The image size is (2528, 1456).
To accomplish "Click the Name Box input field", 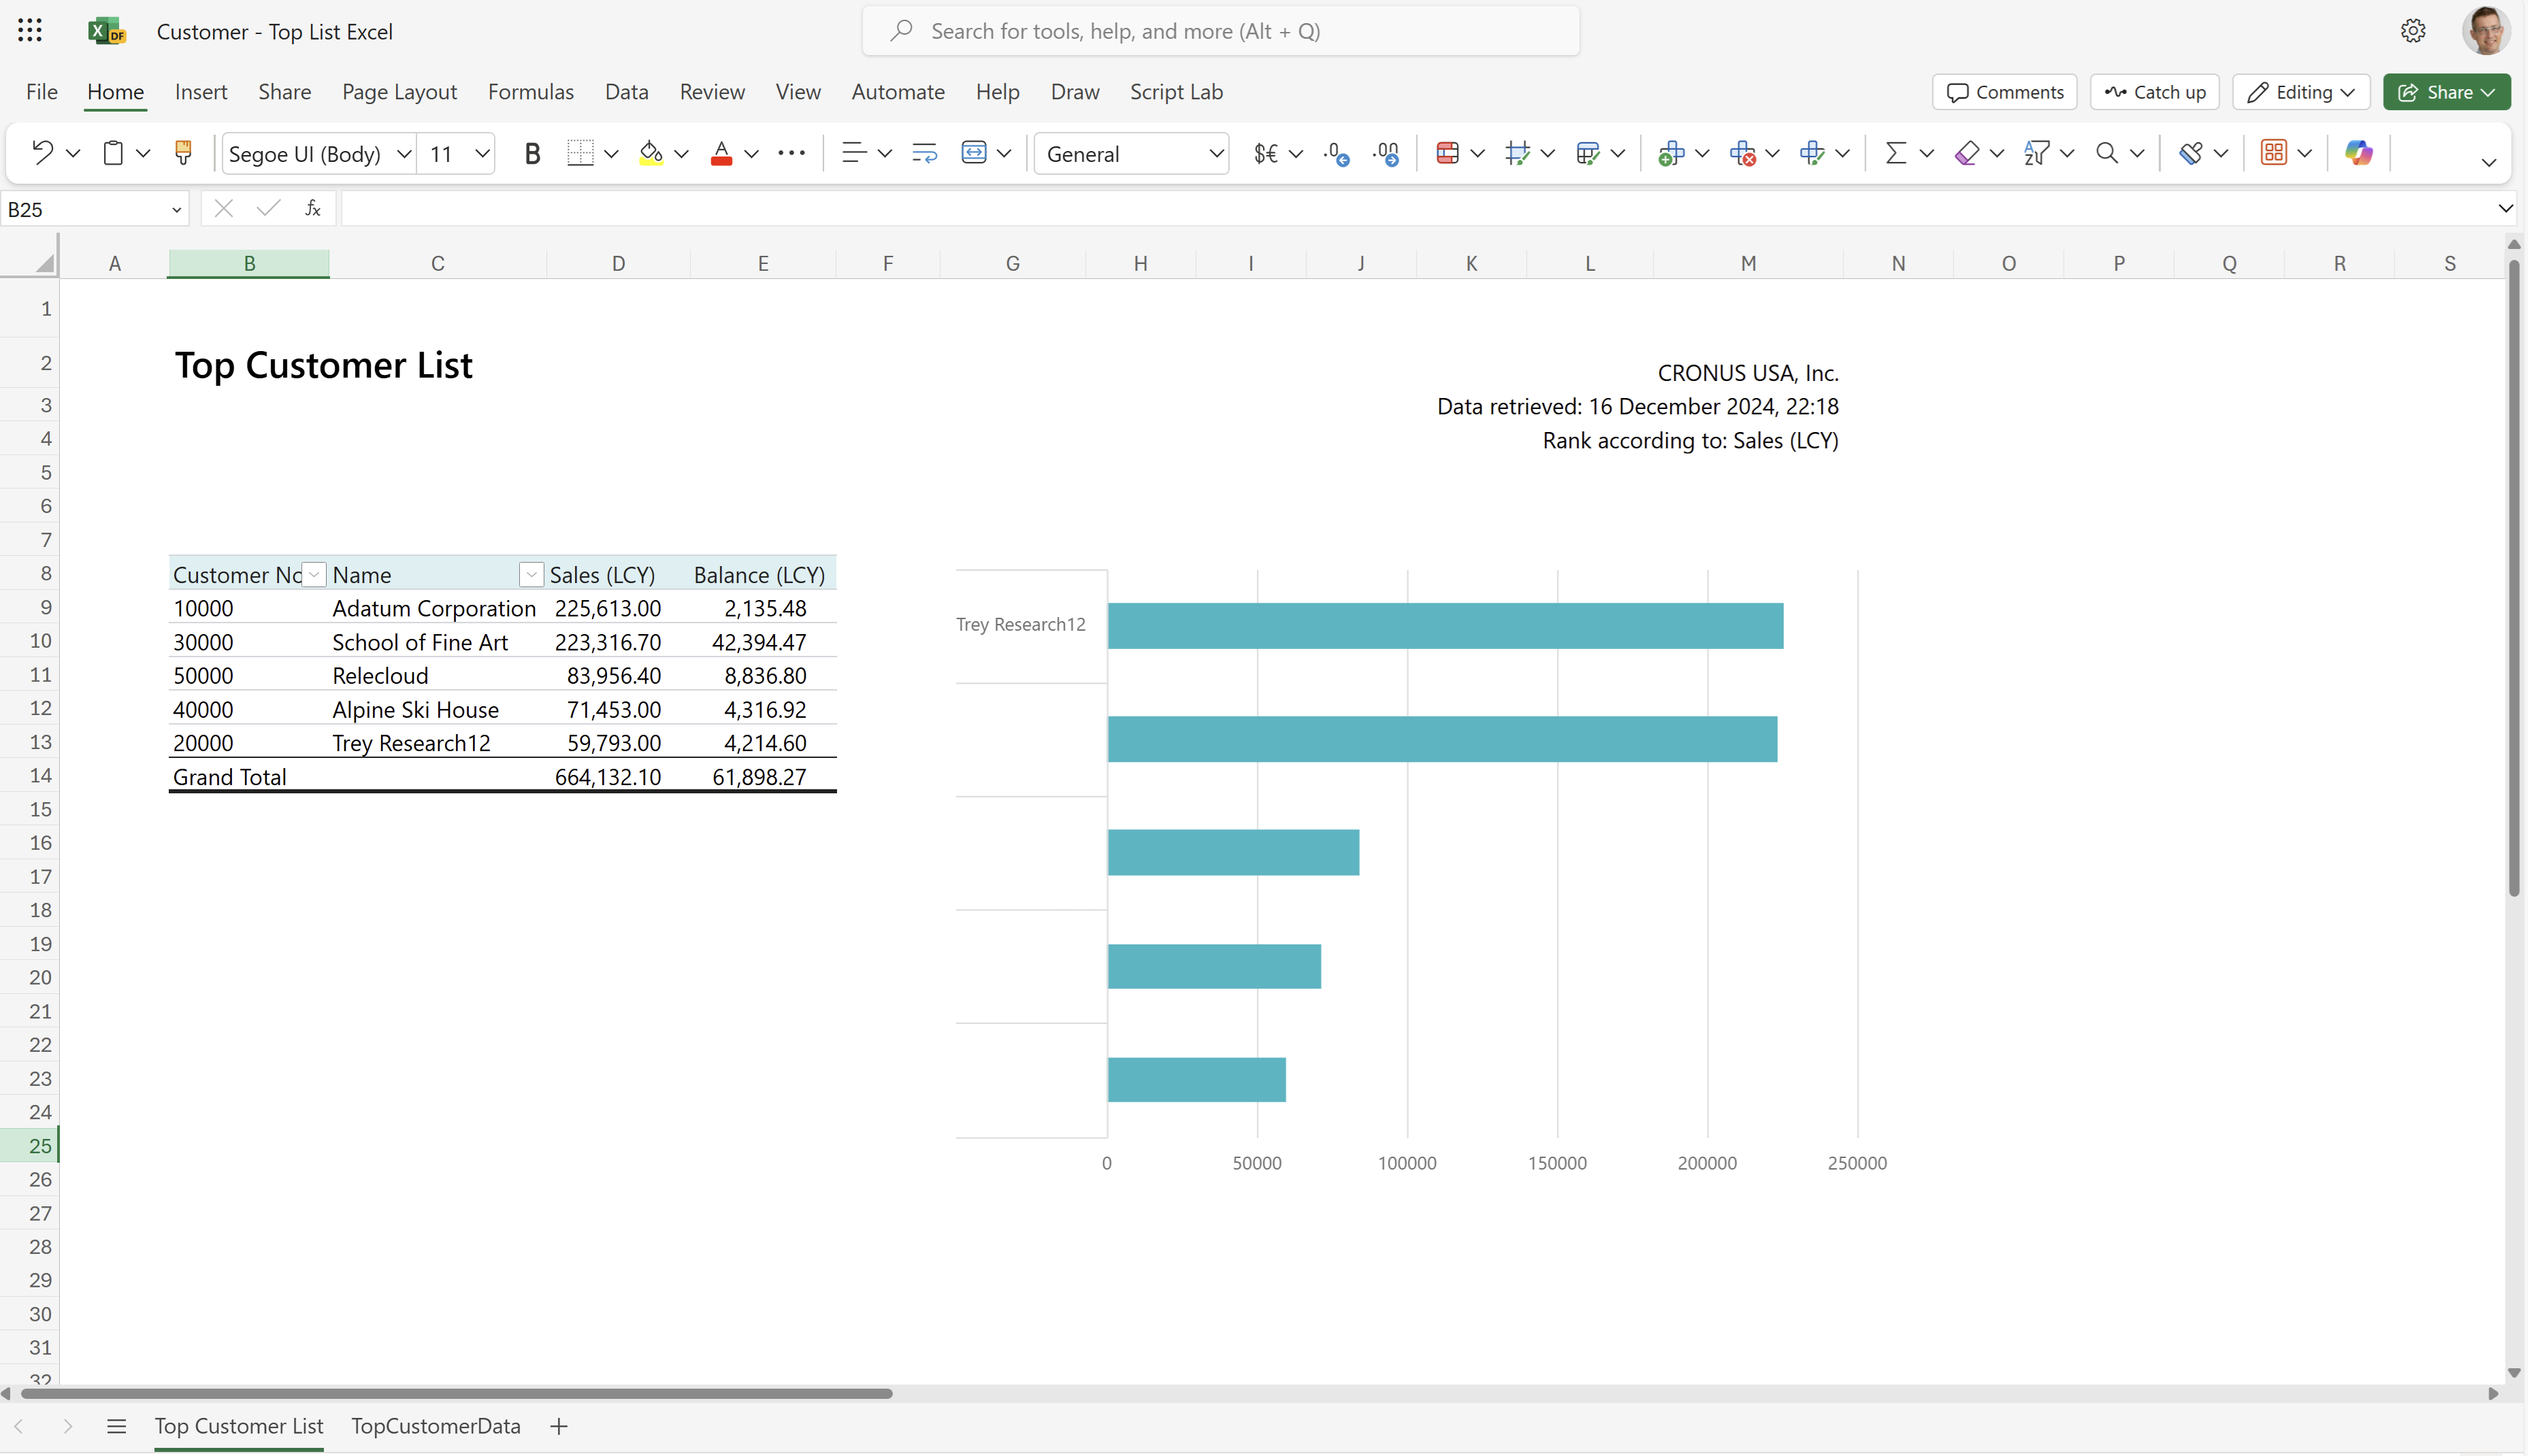I will pos(95,208).
